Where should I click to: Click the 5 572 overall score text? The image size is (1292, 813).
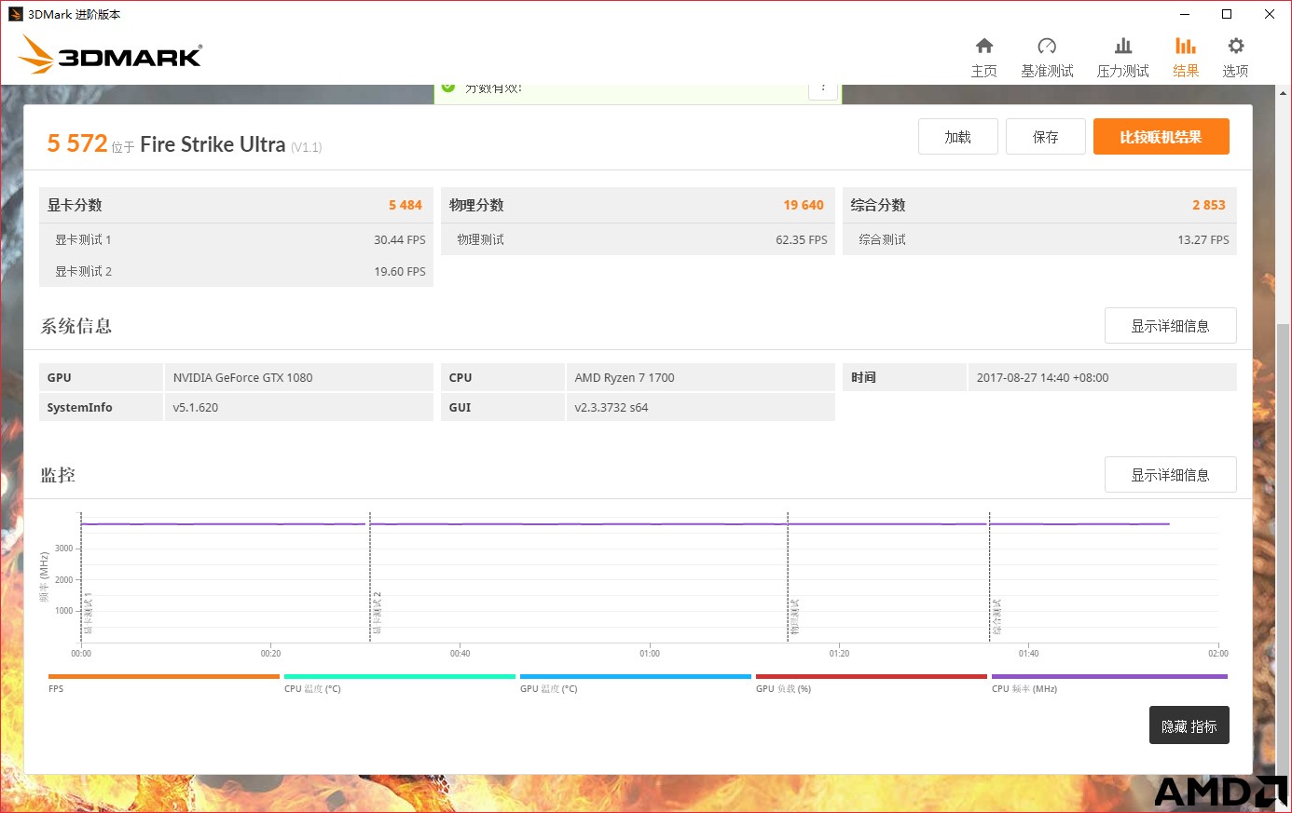(77, 143)
